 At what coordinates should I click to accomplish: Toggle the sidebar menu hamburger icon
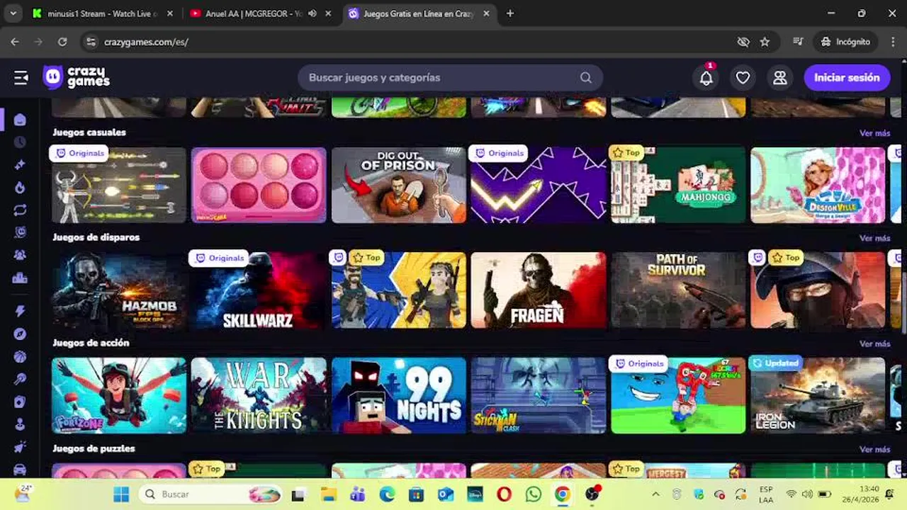[x=21, y=78]
